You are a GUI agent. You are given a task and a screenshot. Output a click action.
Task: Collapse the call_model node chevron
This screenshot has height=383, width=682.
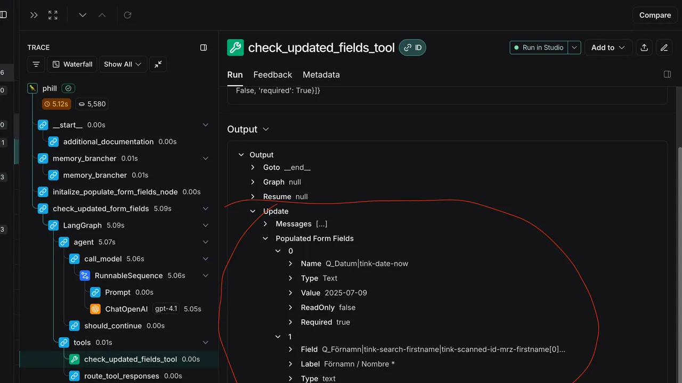pos(206,259)
